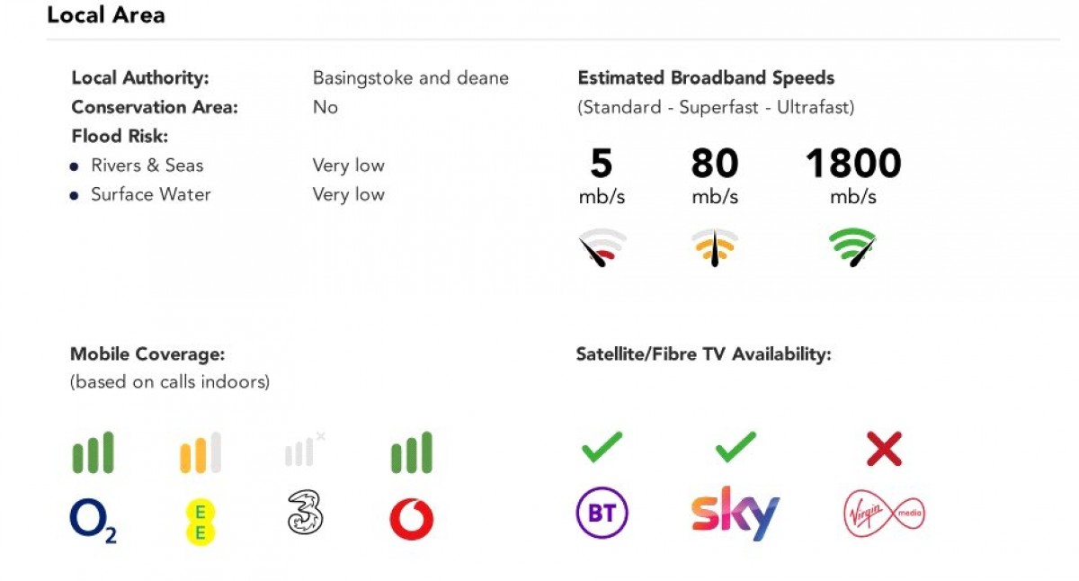Click the EE orange signal bars
This screenshot has height=581, width=1079.
point(200,453)
